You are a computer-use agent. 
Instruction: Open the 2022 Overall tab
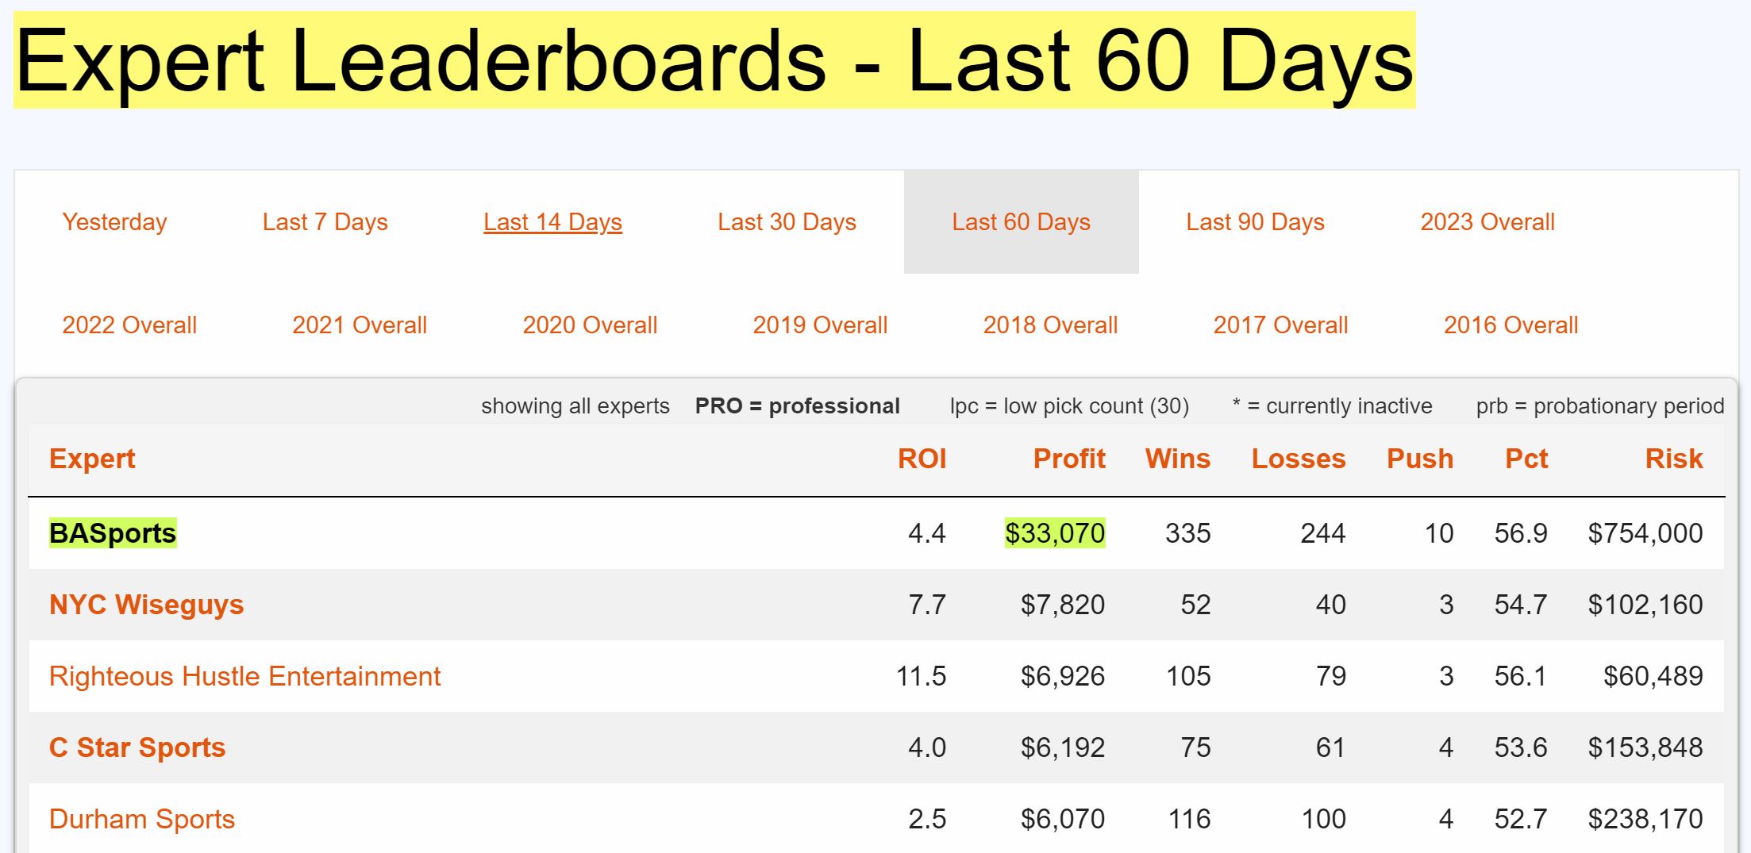click(x=129, y=325)
